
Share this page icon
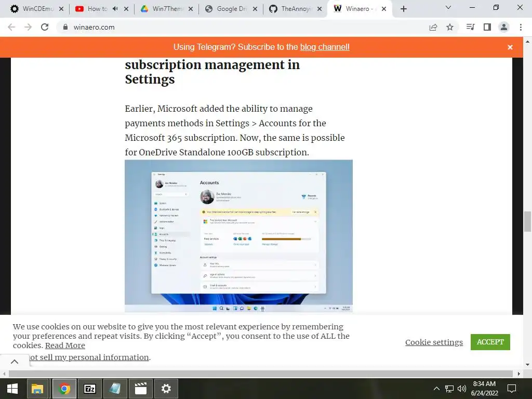point(433,27)
